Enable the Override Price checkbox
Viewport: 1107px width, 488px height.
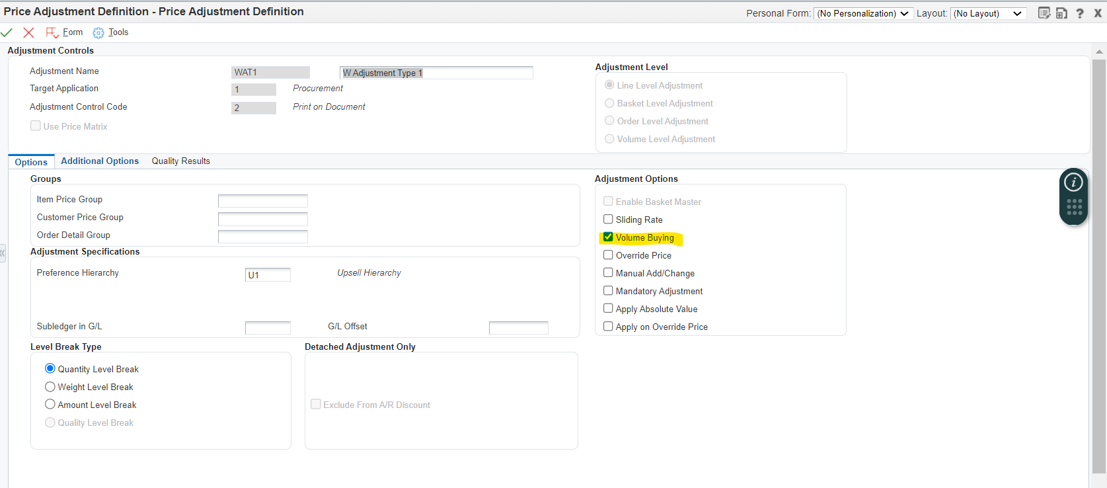click(608, 255)
